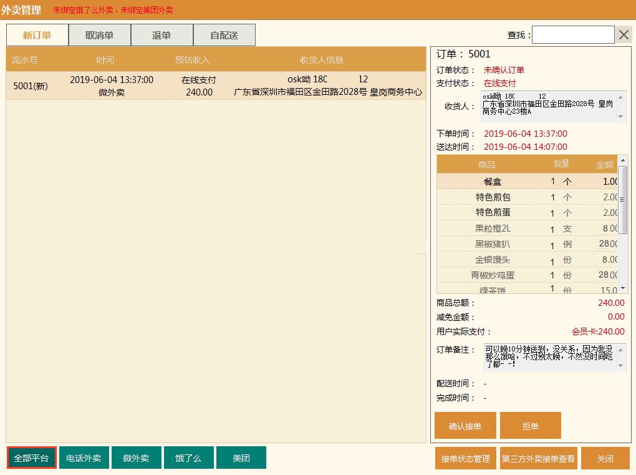Viewport: 636px width, 475px height.
Task: Open the 退单 tab
Action: [162, 36]
